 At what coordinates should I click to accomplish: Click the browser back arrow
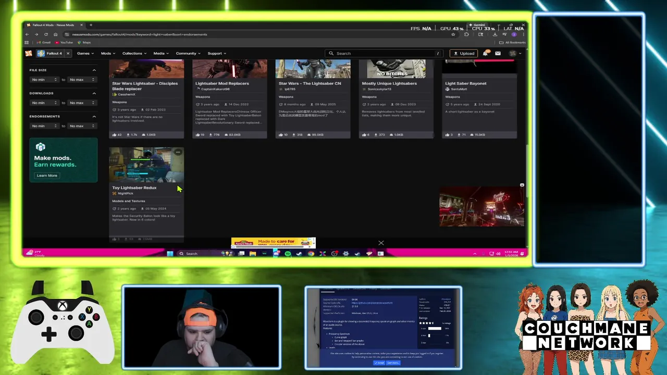coord(27,34)
